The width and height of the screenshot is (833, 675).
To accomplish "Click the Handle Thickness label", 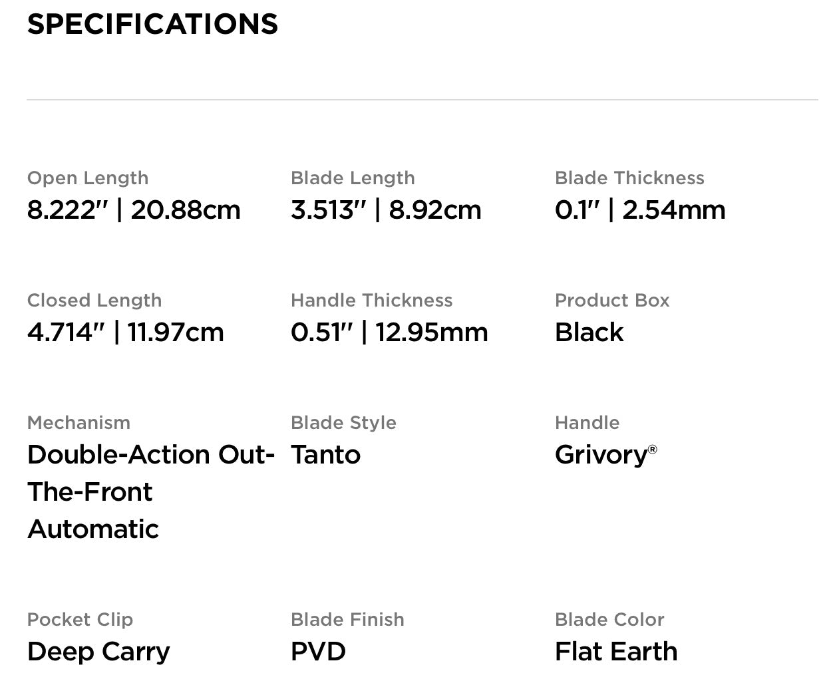I will point(371,301).
